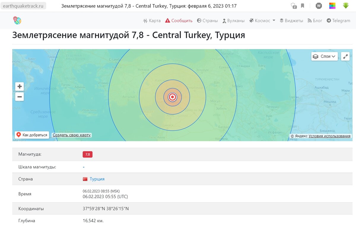Toggle the shield extension showing badge 2
The width and height of the screenshot is (356, 231).
coord(293,5)
